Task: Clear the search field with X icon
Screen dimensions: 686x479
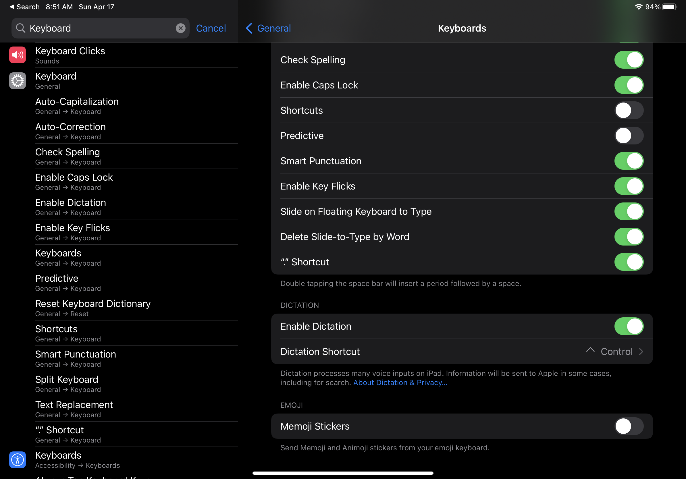Action: (180, 28)
